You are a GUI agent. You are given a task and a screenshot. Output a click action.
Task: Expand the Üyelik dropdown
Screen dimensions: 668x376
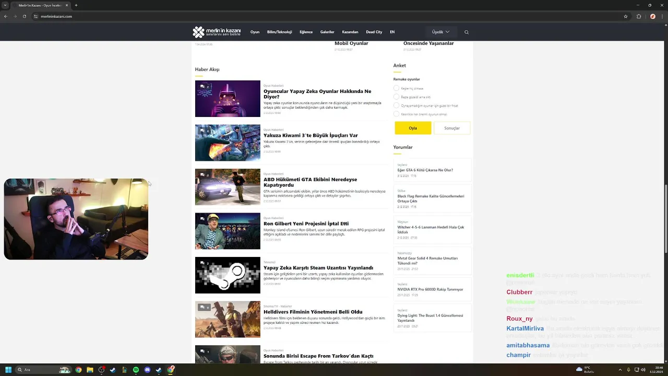pos(440,32)
